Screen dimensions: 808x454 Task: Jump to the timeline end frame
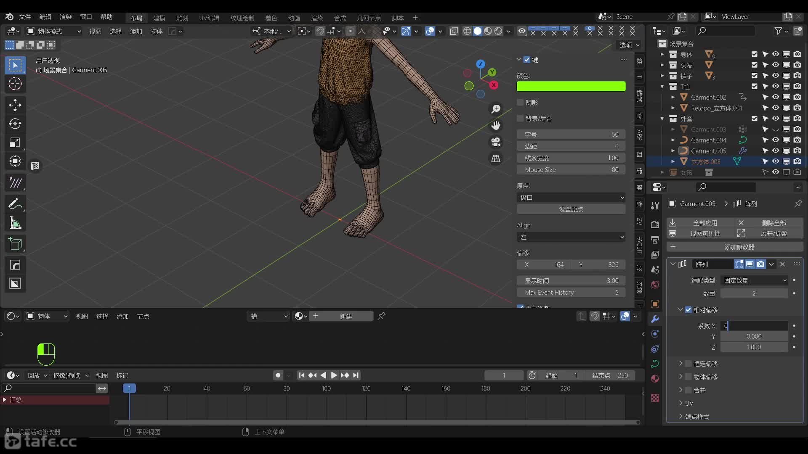click(356, 375)
